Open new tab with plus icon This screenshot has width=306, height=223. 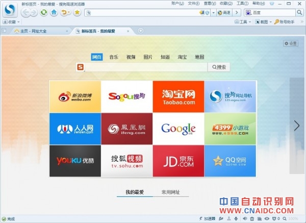tap(141, 31)
